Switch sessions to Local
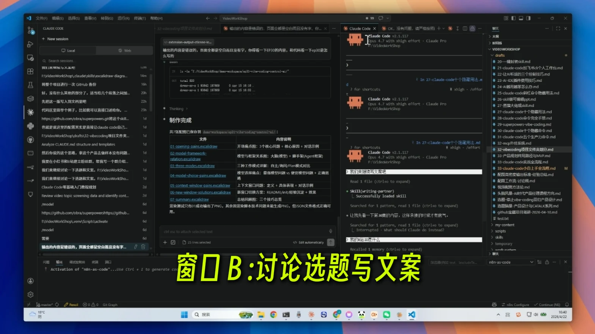 coord(68,50)
